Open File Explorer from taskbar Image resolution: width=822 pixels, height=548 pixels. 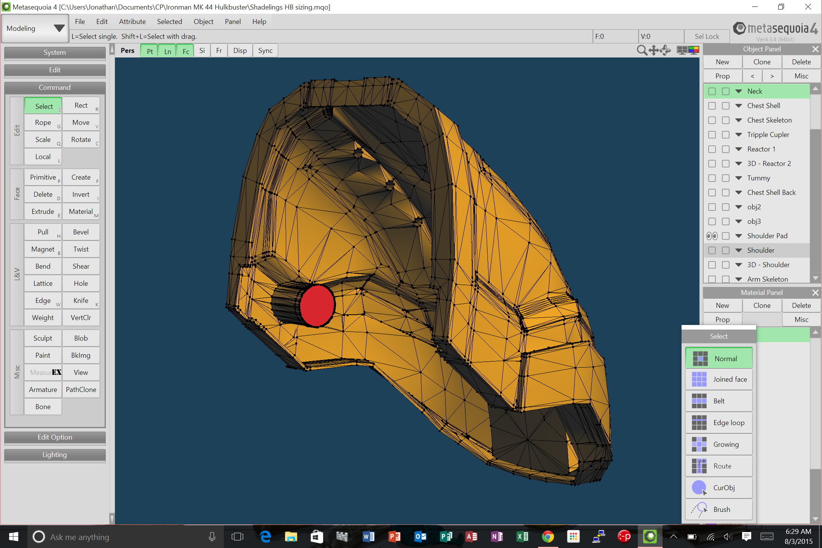[291, 537]
